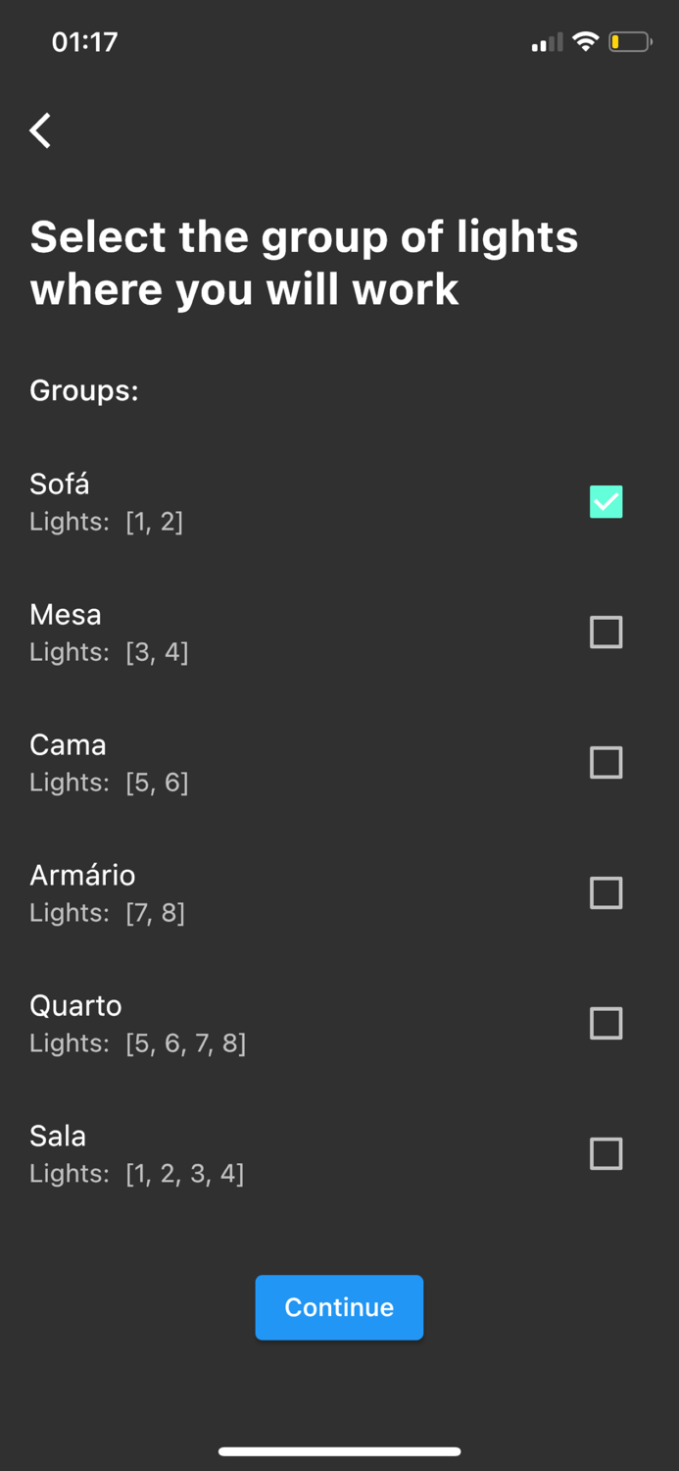Viewport: 679px width, 1471px height.
Task: Check the Armário group
Action: [606, 892]
